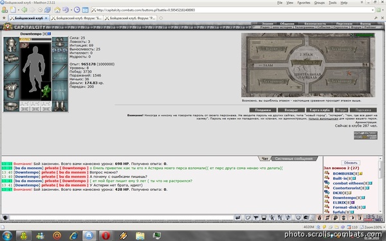Click the green Back arrow
This screenshot has height=241, width=386.
coord(24,10)
